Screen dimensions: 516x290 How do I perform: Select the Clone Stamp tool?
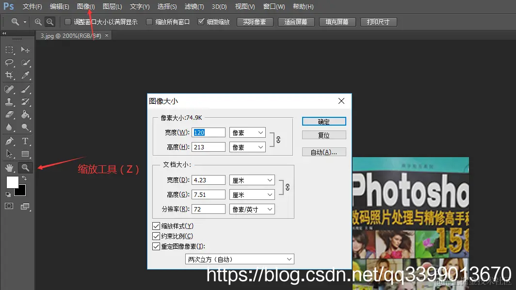(9, 102)
